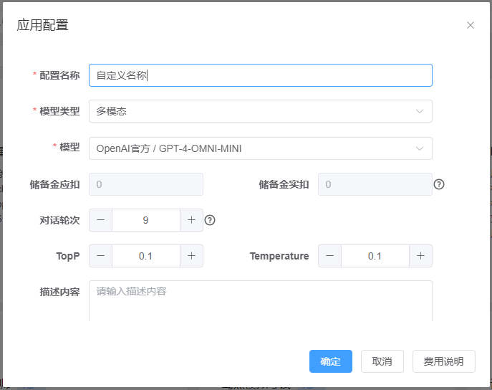This screenshot has height=390, width=492.
Task: Click the help icon beside 储备金实扣
Action: coord(439,184)
